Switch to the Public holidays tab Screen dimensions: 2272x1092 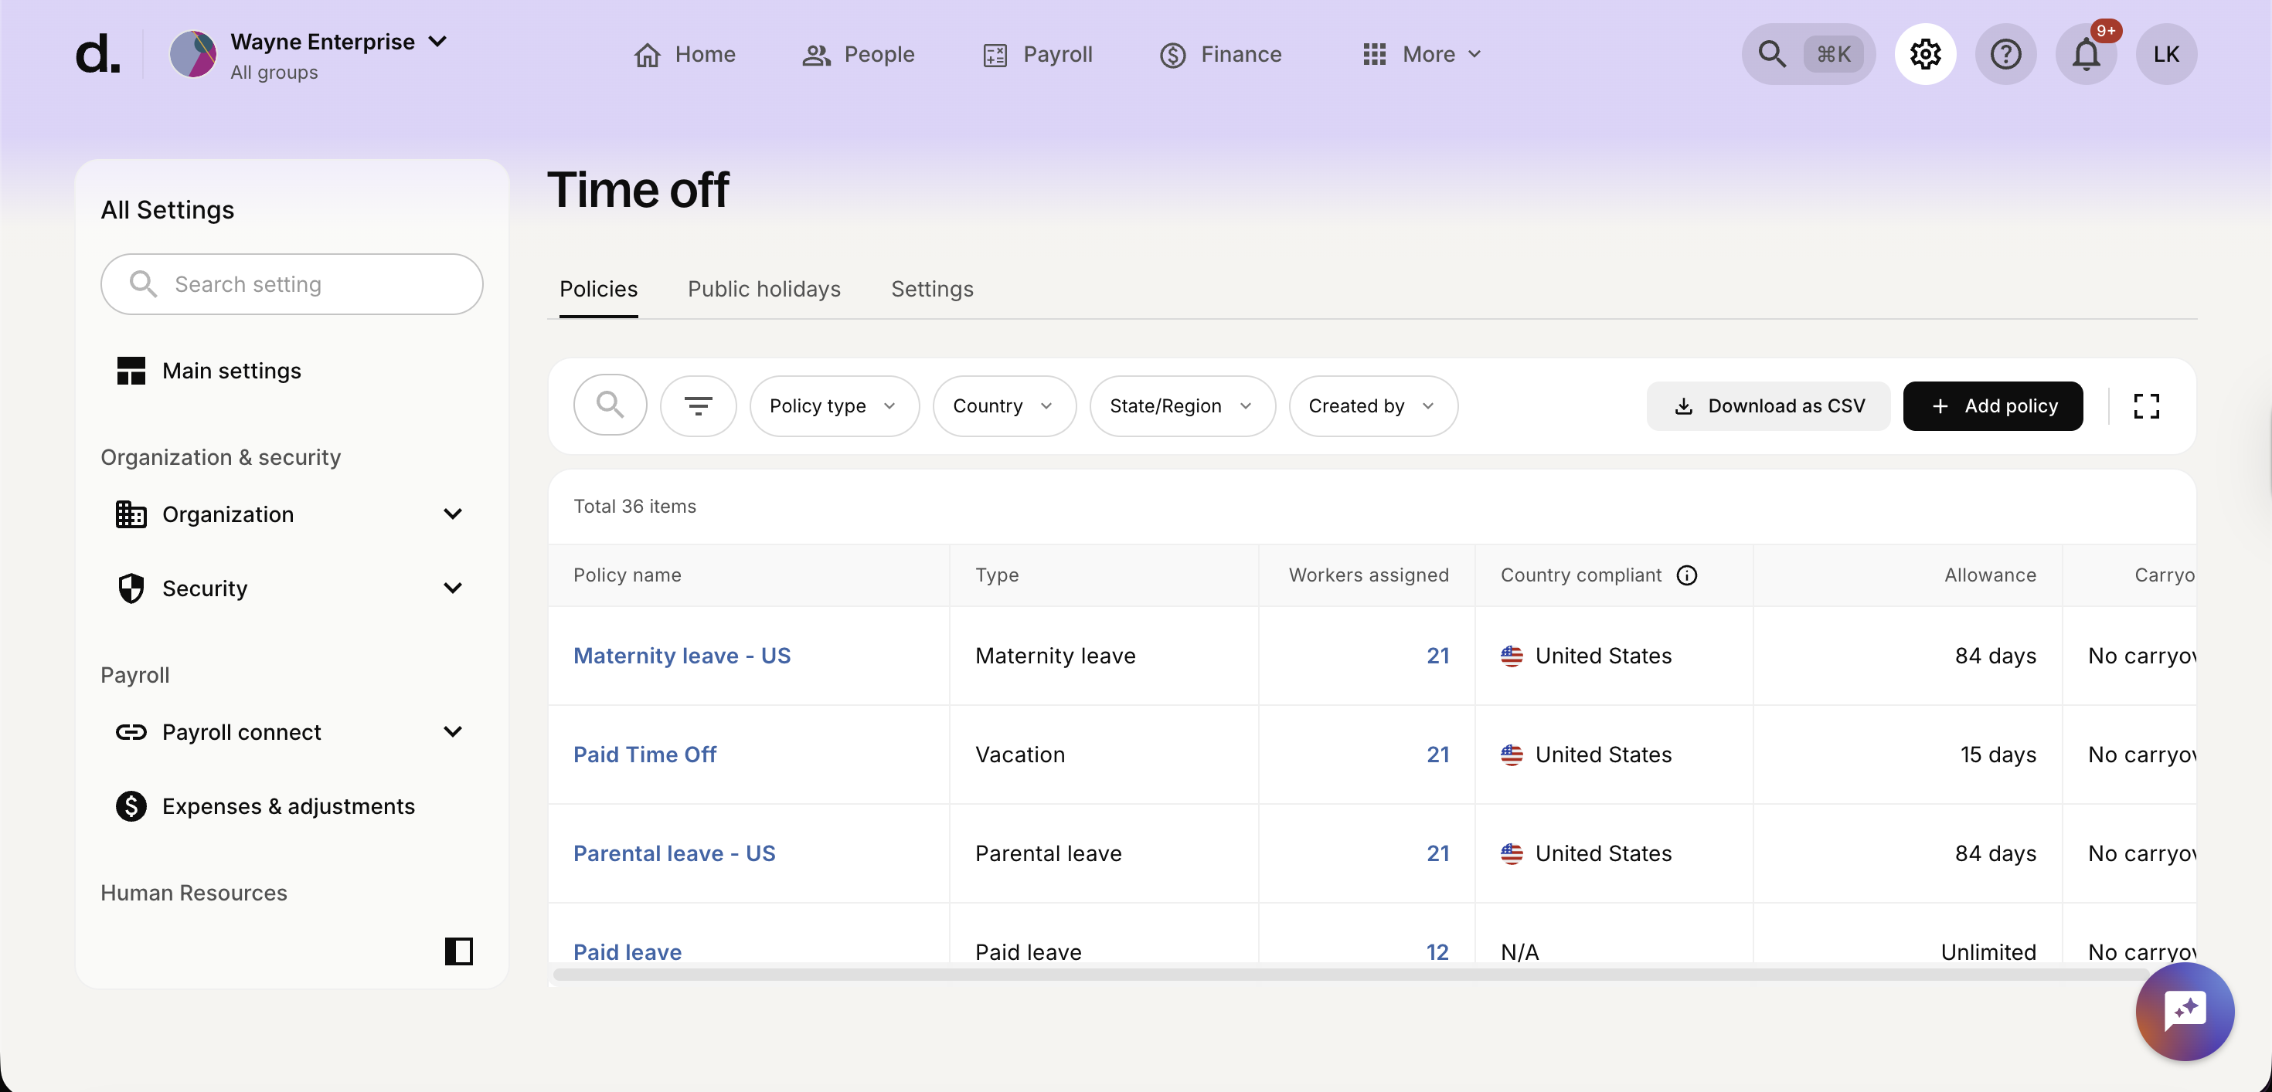tap(763, 289)
